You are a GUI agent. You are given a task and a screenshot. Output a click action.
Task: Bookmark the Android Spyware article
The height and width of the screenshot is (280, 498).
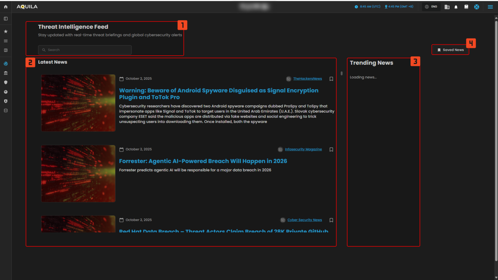331,79
